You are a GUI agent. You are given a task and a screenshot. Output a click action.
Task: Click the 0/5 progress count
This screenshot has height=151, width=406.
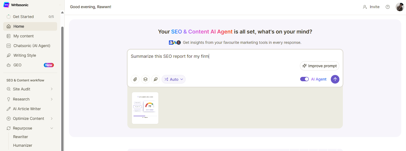51,17
